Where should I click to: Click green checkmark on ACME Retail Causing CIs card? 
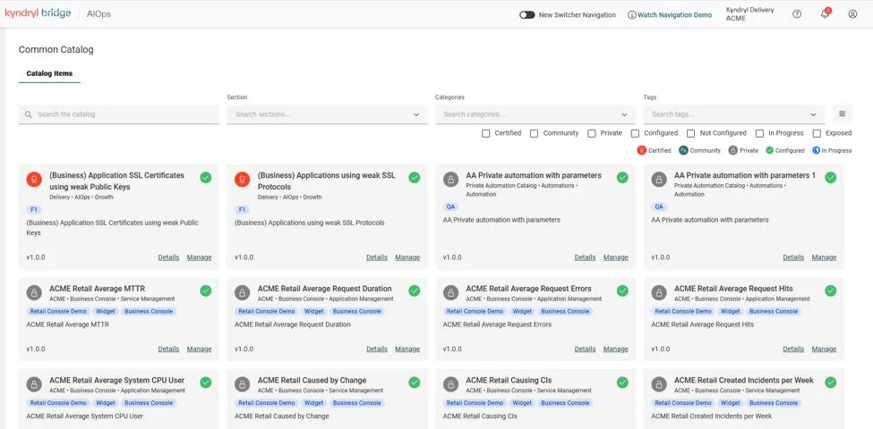[x=622, y=383]
